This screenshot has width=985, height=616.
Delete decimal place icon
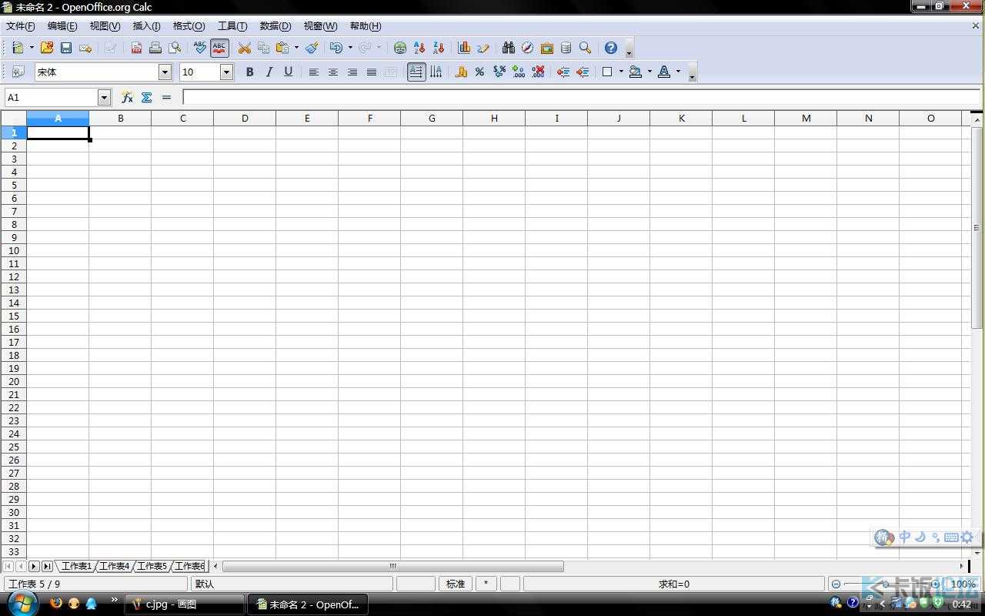pyautogui.click(x=538, y=72)
